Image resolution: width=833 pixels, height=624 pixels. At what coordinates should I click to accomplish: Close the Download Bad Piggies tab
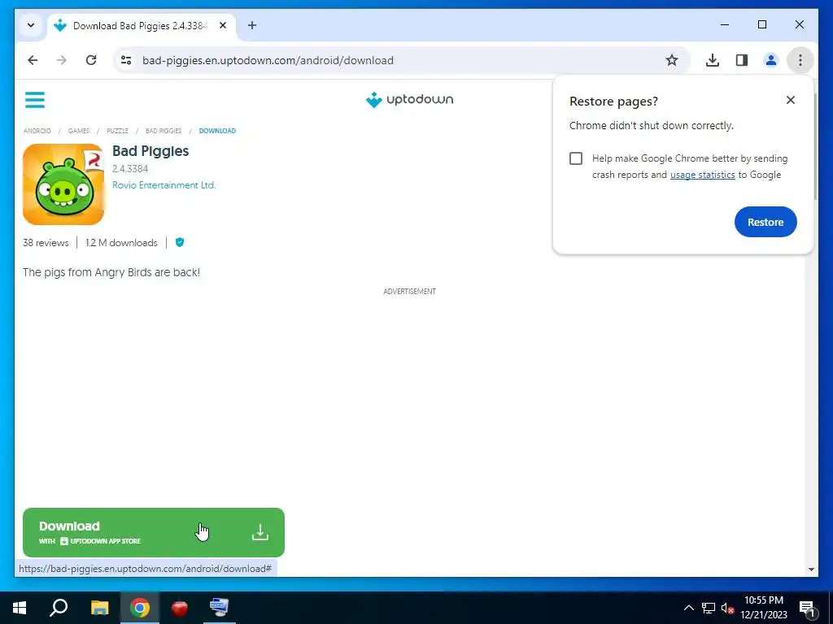point(223,25)
